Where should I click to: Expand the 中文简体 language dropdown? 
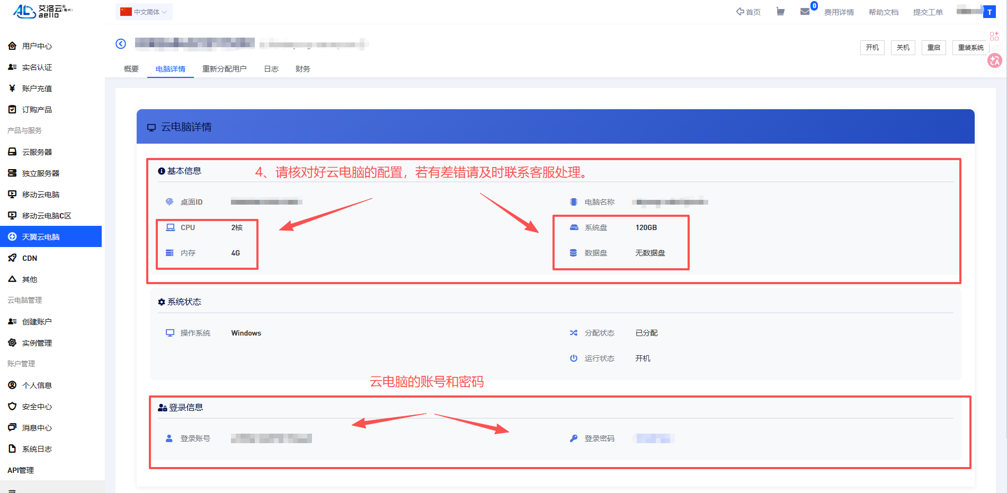[144, 12]
